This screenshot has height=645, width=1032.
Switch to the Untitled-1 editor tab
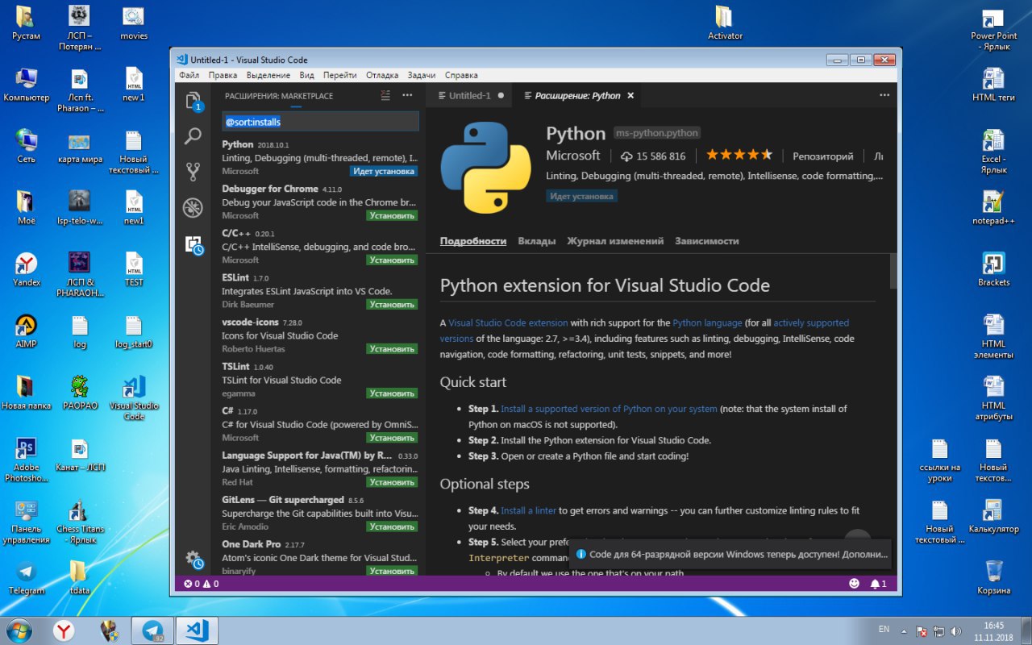(470, 95)
